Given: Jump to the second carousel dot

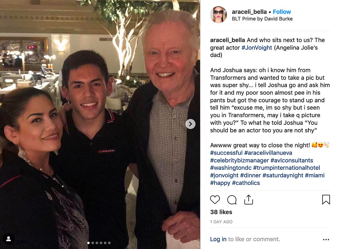Looking at the screenshot, I should click(93, 243).
